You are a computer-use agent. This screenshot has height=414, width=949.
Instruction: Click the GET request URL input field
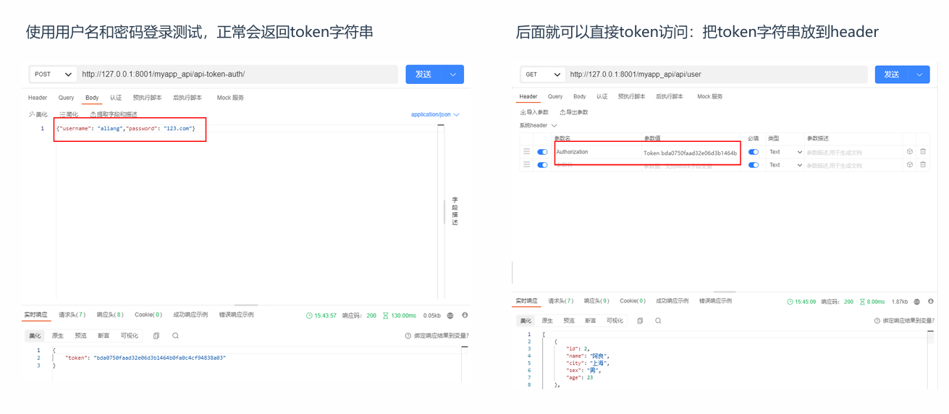pos(717,75)
